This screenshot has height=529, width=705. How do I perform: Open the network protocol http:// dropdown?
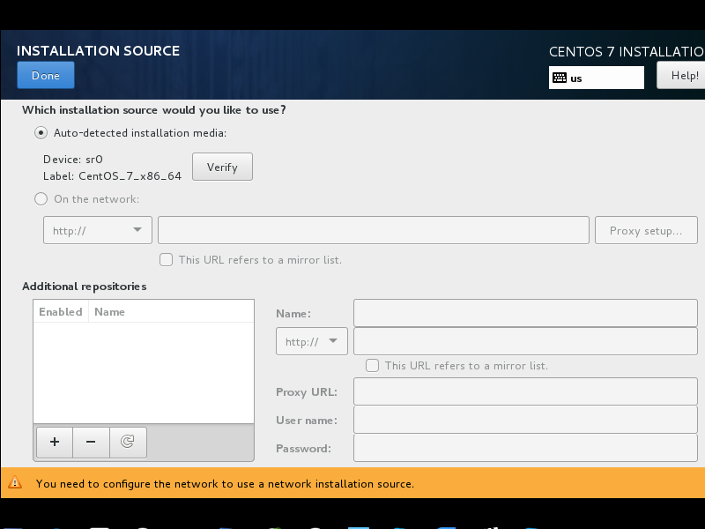98,230
